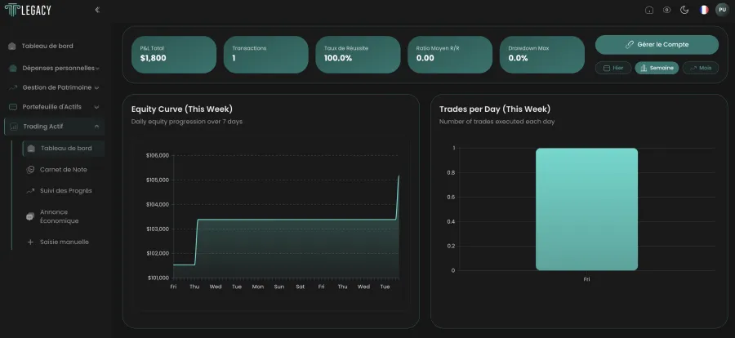Click the home icon in top bar
Viewport: 735px width, 338px height.
[x=649, y=10]
